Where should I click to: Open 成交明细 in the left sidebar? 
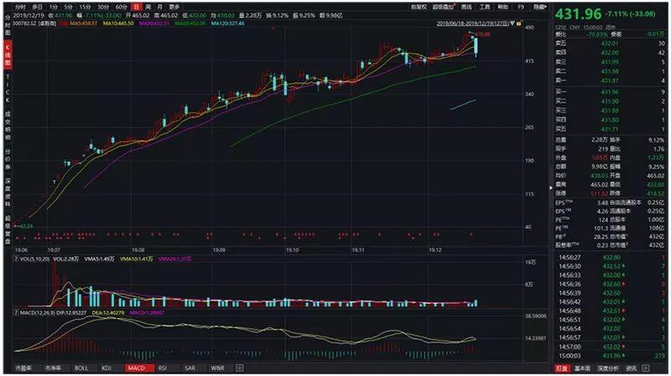[x=8, y=126]
